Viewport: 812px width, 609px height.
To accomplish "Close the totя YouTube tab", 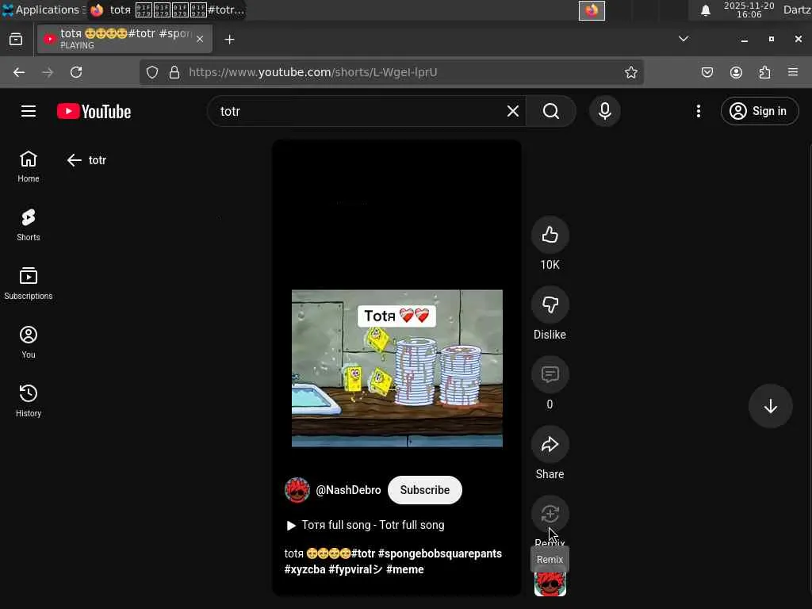I will pos(200,40).
